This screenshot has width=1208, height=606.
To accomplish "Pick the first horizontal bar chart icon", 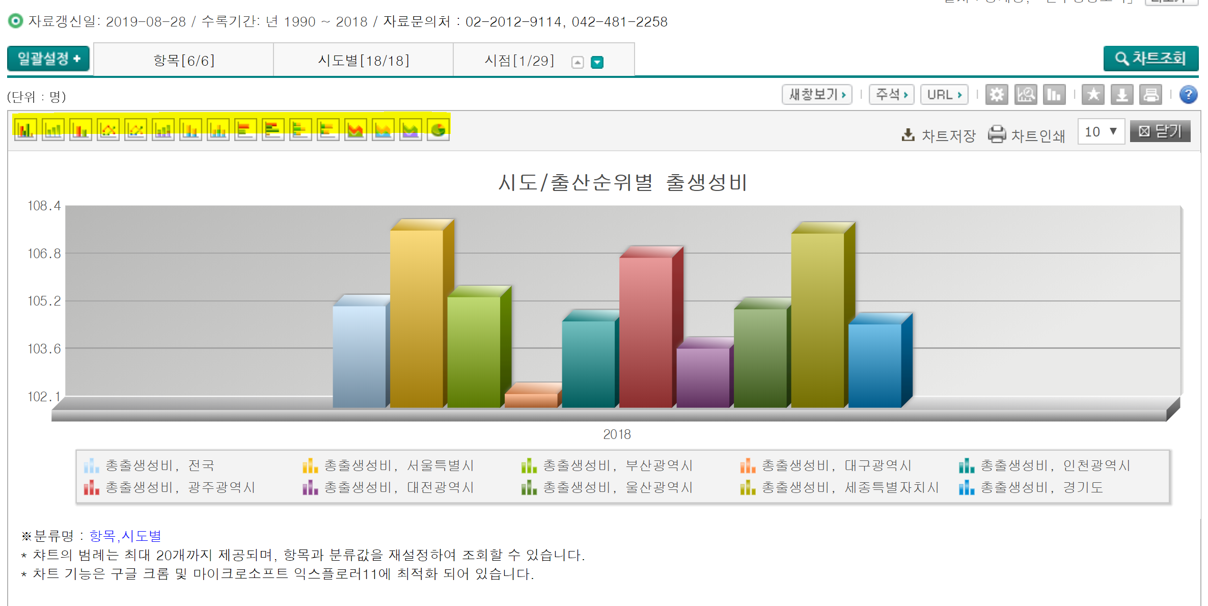I will click(x=245, y=130).
